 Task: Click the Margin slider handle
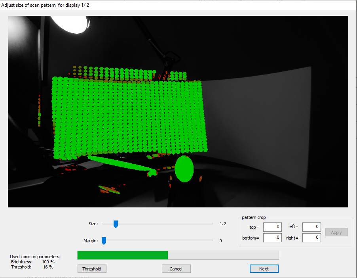[x=104, y=241]
